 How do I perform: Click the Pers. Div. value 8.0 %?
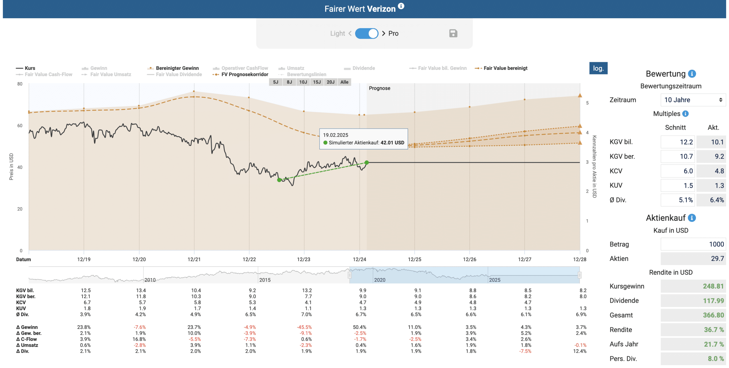(x=693, y=359)
